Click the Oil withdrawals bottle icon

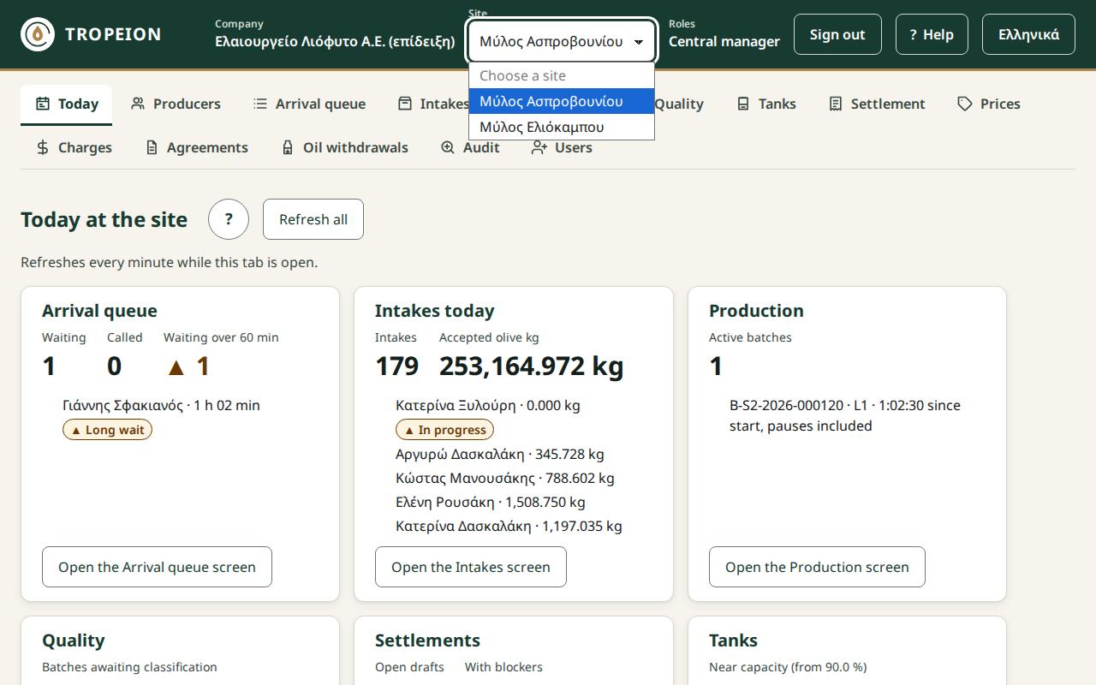[x=288, y=147]
